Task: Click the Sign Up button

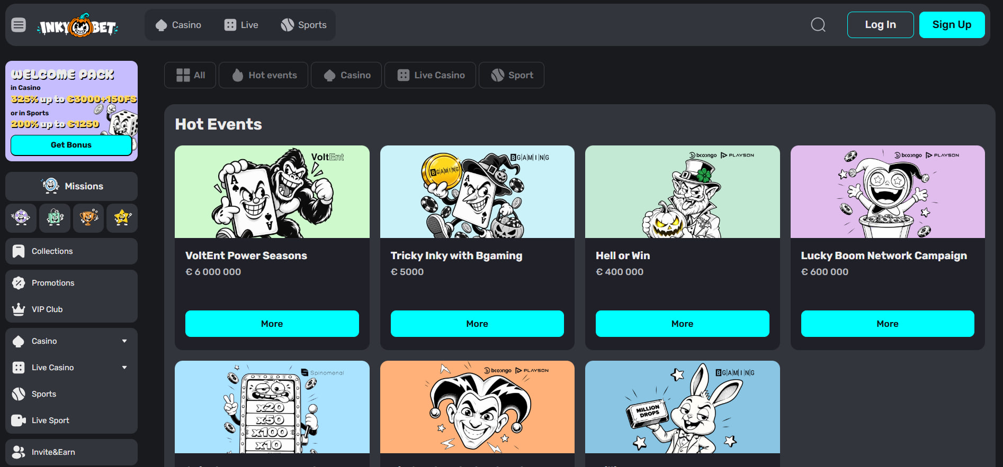Action: (952, 25)
